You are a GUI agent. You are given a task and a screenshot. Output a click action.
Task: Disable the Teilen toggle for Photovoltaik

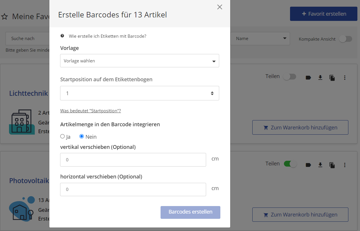tap(289, 164)
